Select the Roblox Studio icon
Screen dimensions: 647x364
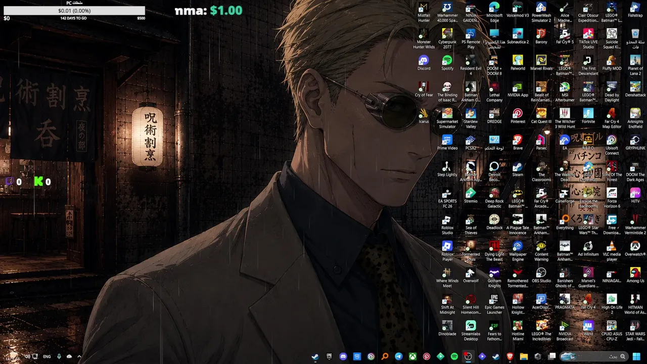point(447,224)
